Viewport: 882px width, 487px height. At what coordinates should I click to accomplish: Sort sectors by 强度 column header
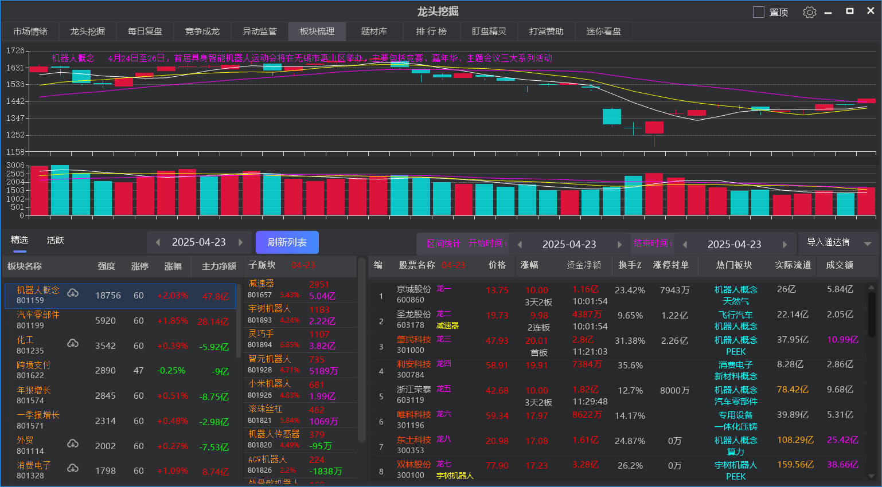pyautogui.click(x=107, y=266)
